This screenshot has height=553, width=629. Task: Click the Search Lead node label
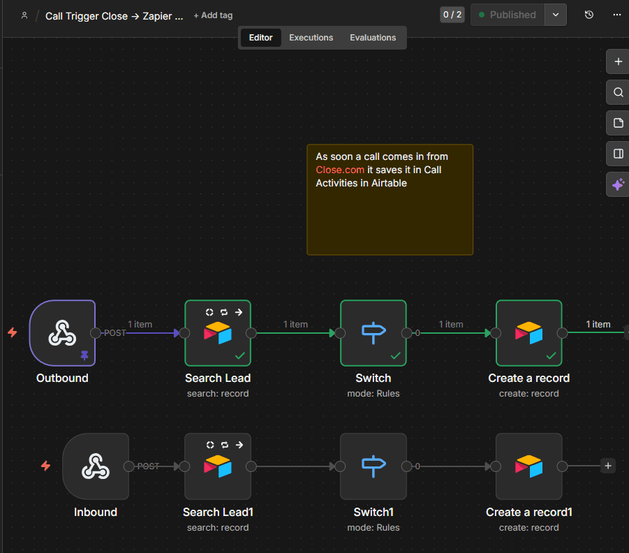tap(218, 378)
